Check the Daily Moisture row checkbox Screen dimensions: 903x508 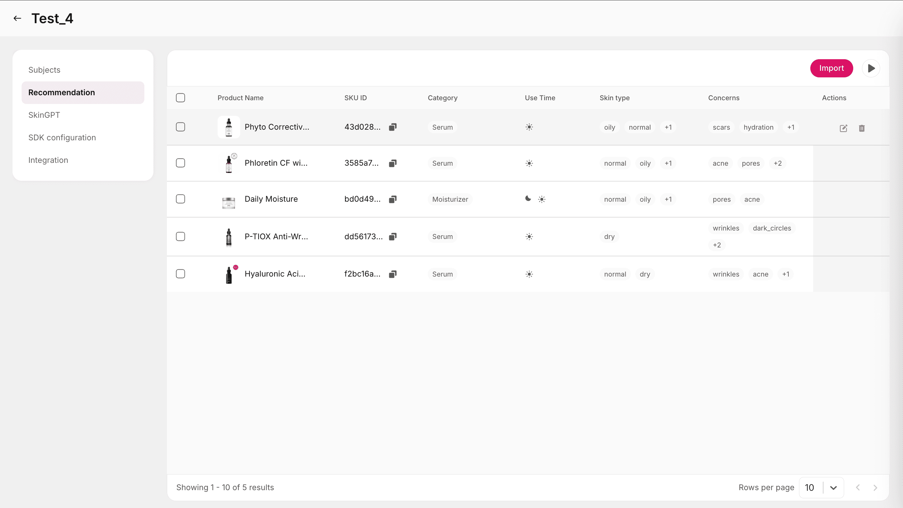(x=181, y=199)
